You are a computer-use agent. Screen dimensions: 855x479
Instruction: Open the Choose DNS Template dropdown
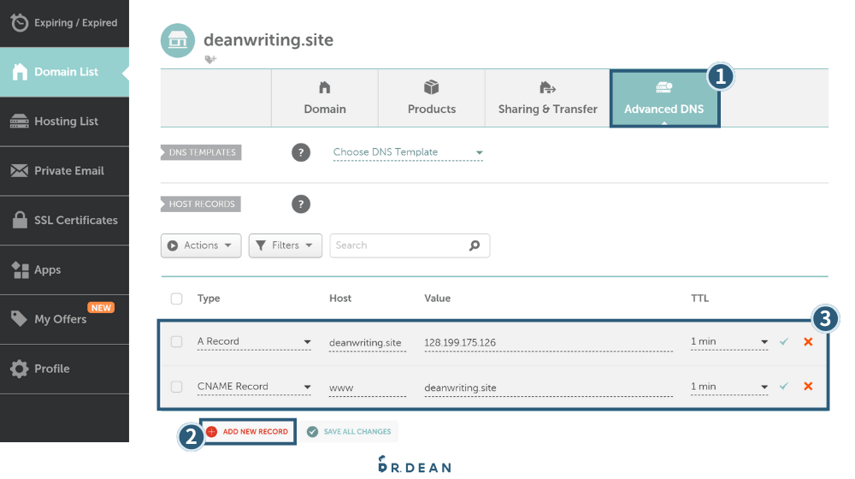408,153
